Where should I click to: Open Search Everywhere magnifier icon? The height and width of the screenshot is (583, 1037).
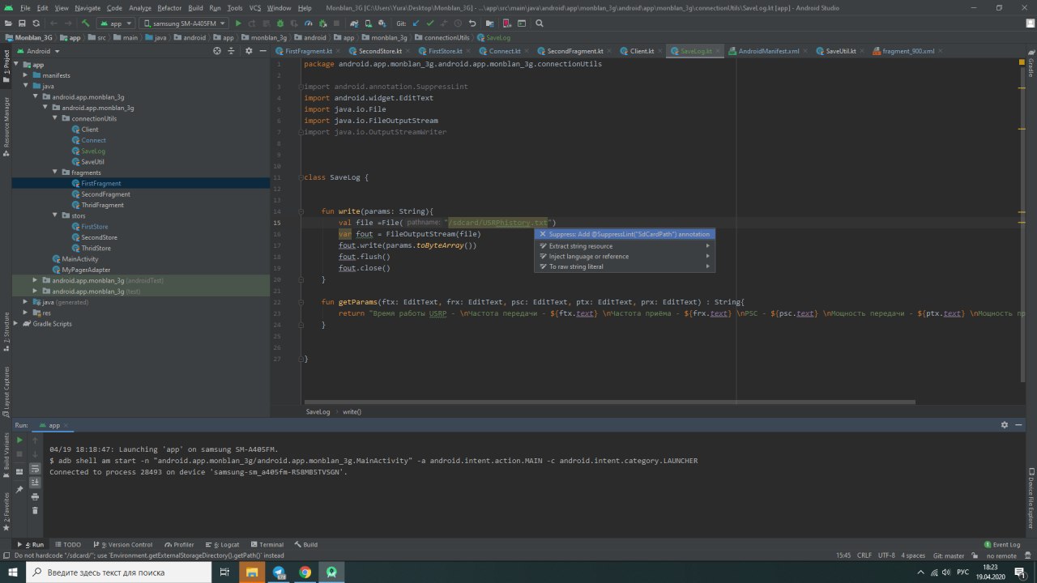540,23
